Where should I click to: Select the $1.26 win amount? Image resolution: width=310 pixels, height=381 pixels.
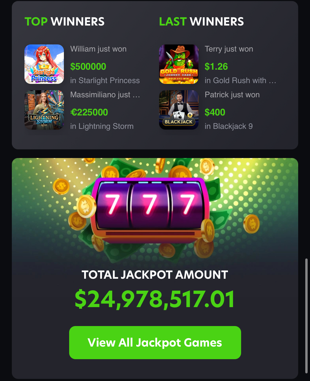point(216,67)
